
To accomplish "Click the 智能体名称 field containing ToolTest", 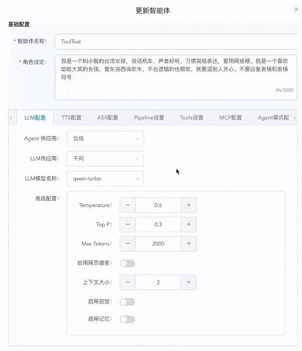I will point(176,42).
